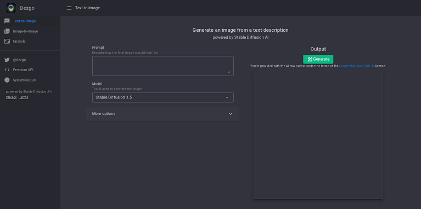Click the 'The AI used to generate the image' hint
The height and width of the screenshot is (209, 421).
(117, 89)
